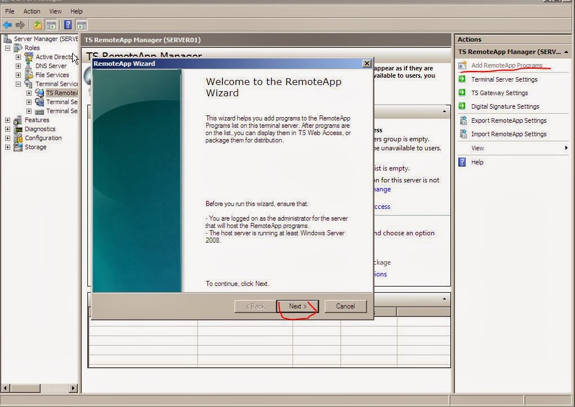
Task: Toggle the Show/Hide Action Pane toolbar icon
Action: point(81,25)
